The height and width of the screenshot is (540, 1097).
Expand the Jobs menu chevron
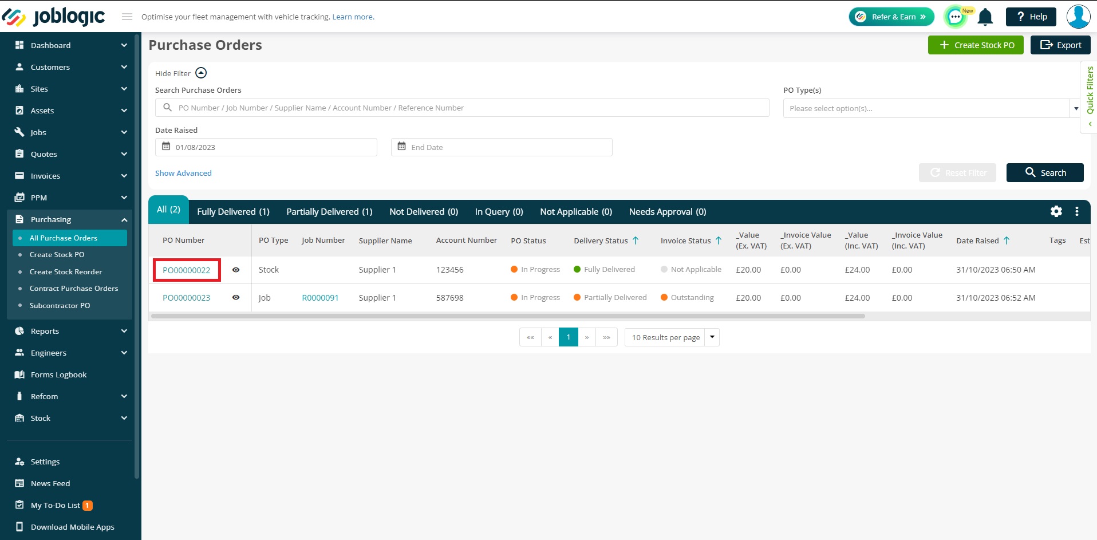(x=124, y=132)
